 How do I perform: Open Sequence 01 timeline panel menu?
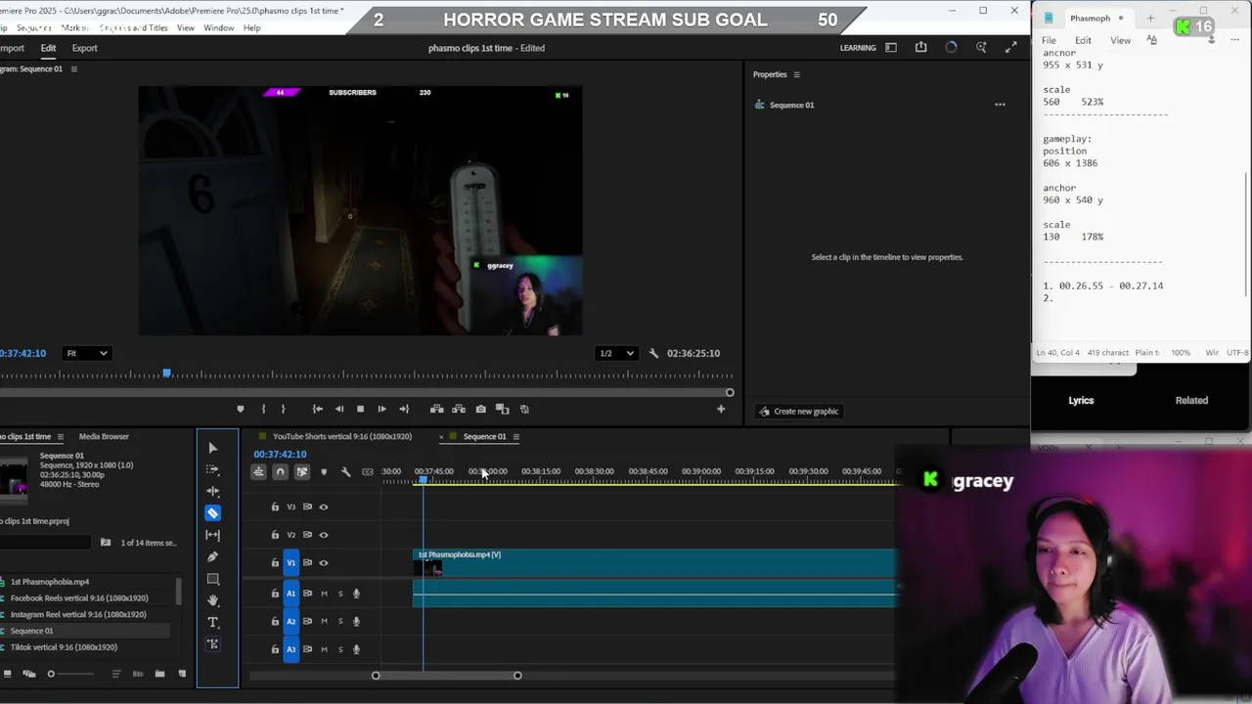coord(515,437)
